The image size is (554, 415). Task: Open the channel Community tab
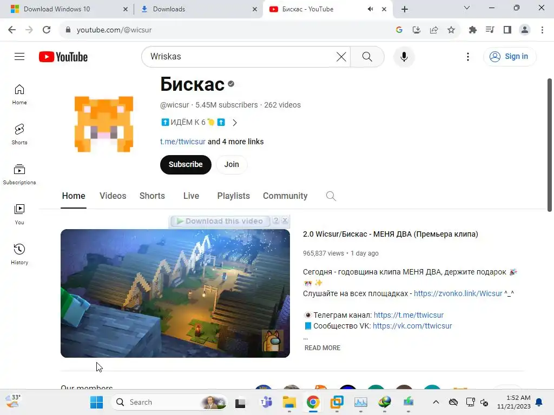(x=285, y=196)
